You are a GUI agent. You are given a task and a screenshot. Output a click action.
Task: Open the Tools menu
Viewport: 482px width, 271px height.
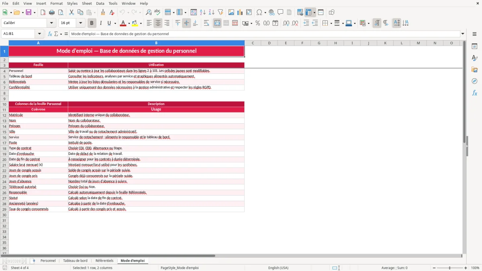tap(113, 3)
